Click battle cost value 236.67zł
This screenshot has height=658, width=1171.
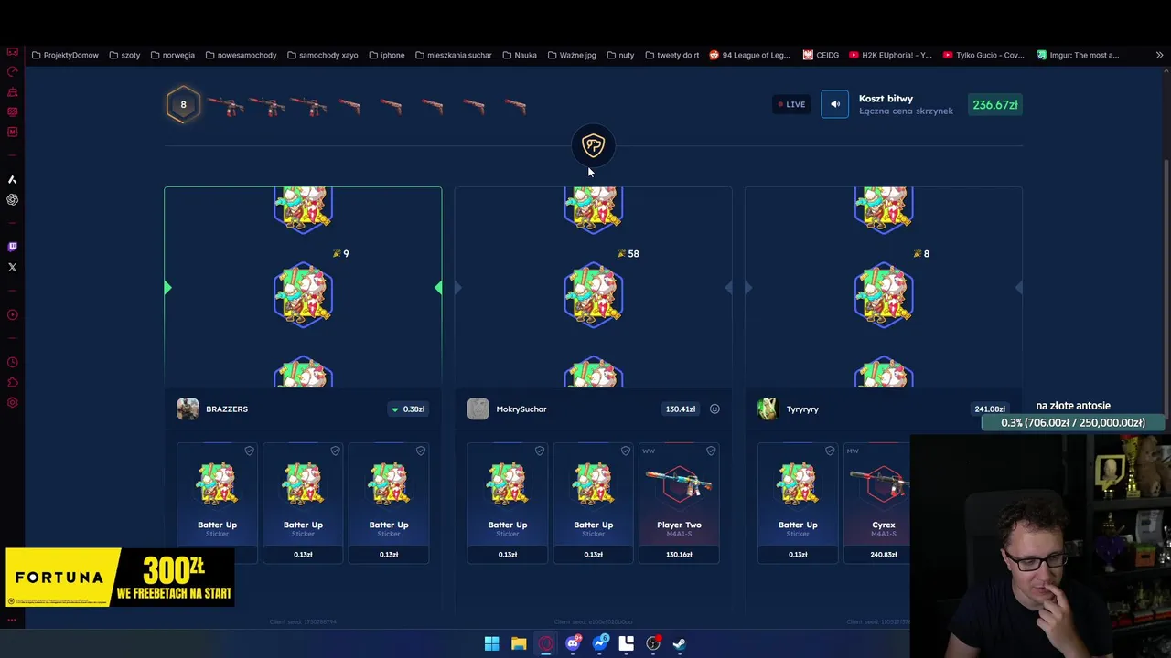coord(995,104)
